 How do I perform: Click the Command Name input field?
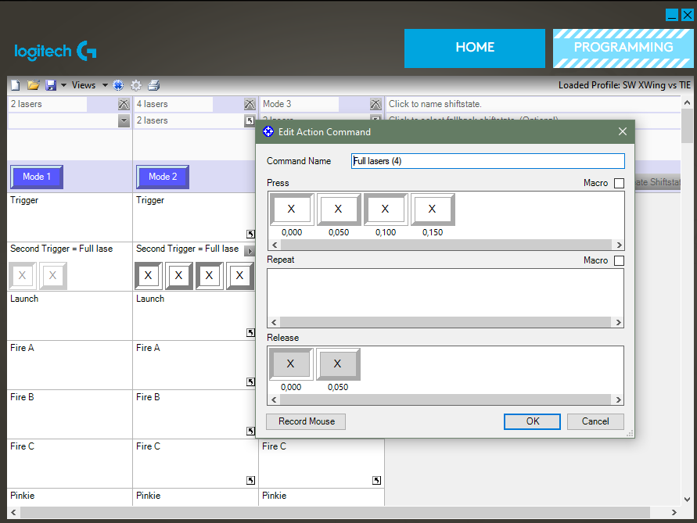(487, 161)
